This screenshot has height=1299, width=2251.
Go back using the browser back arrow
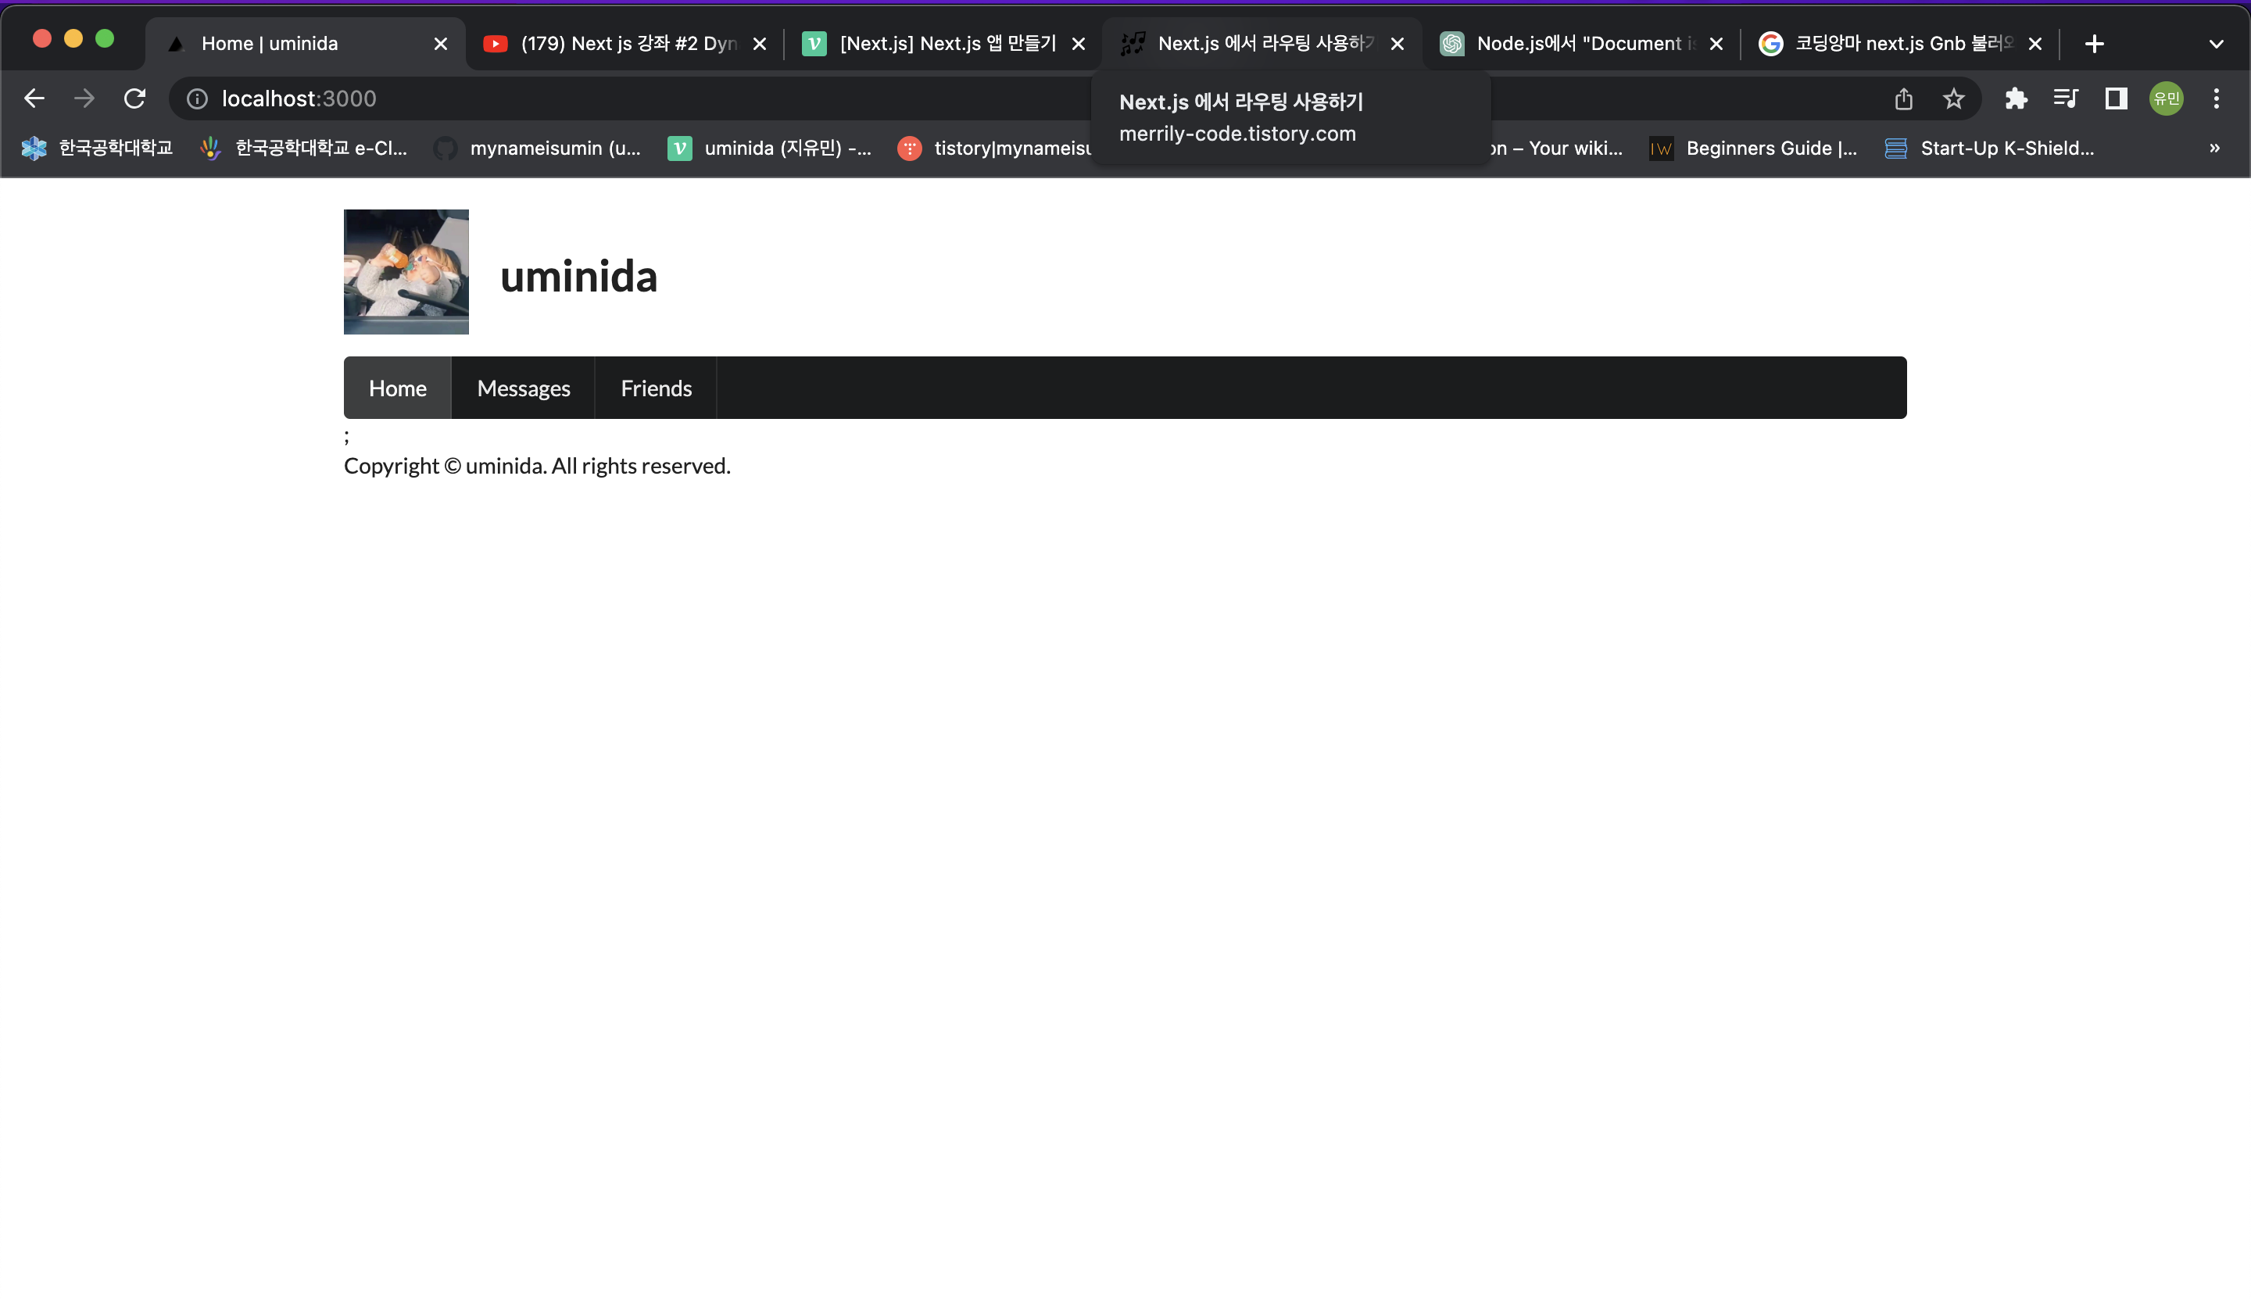[x=34, y=98]
